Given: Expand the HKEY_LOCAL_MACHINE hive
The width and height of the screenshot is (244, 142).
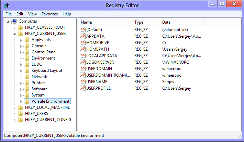Looking at the screenshot, I should pos(14,108).
